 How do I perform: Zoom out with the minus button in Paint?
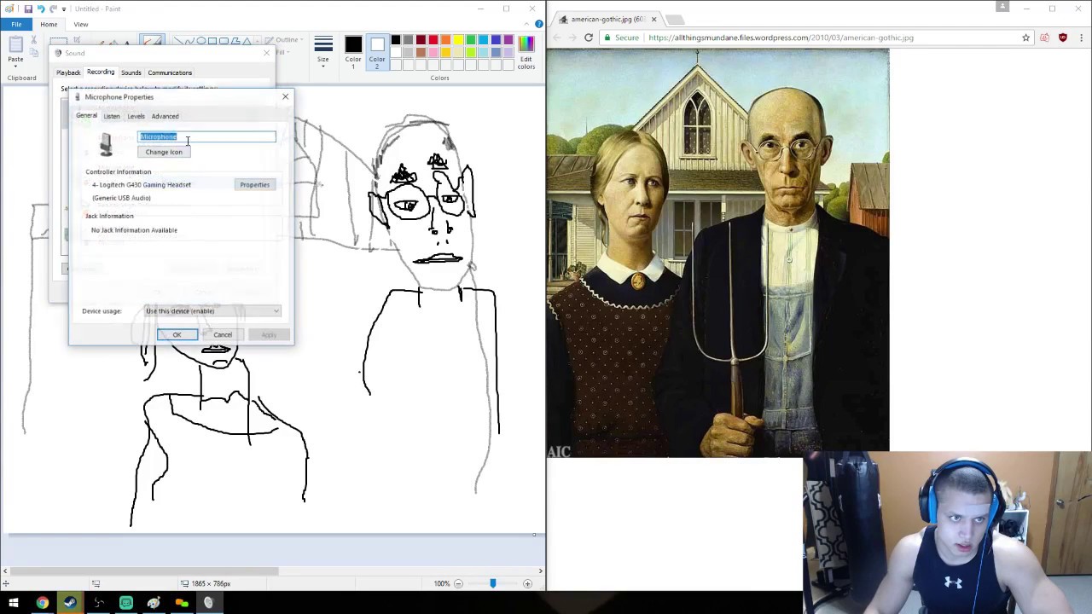coord(458,583)
